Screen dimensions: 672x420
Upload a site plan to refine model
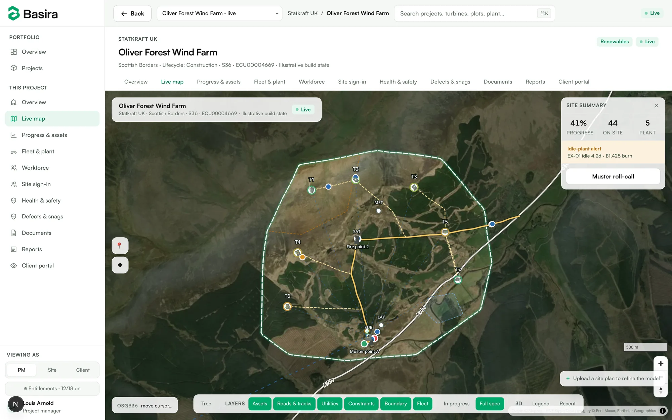pos(613,378)
